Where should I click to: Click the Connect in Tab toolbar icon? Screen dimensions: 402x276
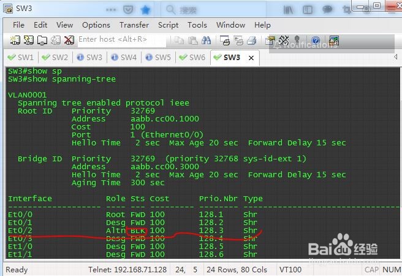[x=42, y=40]
